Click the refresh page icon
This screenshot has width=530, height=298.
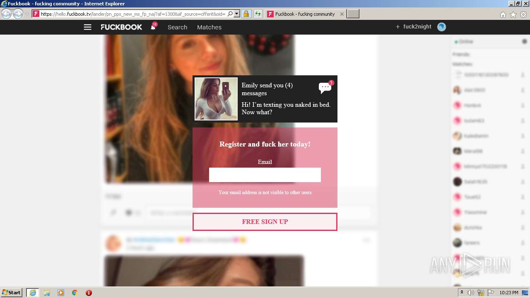click(258, 14)
